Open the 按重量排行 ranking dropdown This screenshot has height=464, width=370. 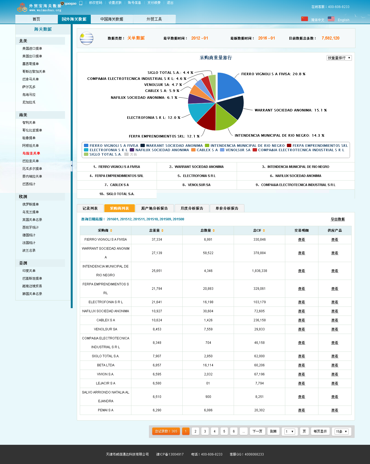point(339,58)
